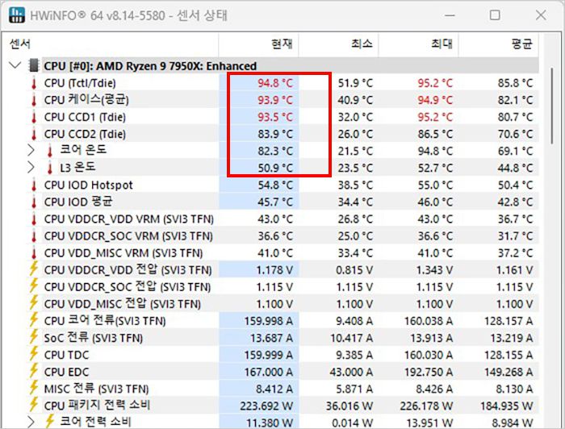Click lightning icon of CPU 코어 전류

click(x=34, y=319)
